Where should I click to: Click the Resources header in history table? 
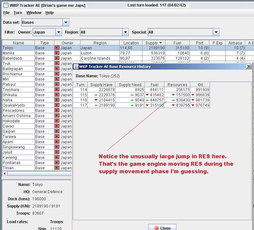tap(177, 84)
